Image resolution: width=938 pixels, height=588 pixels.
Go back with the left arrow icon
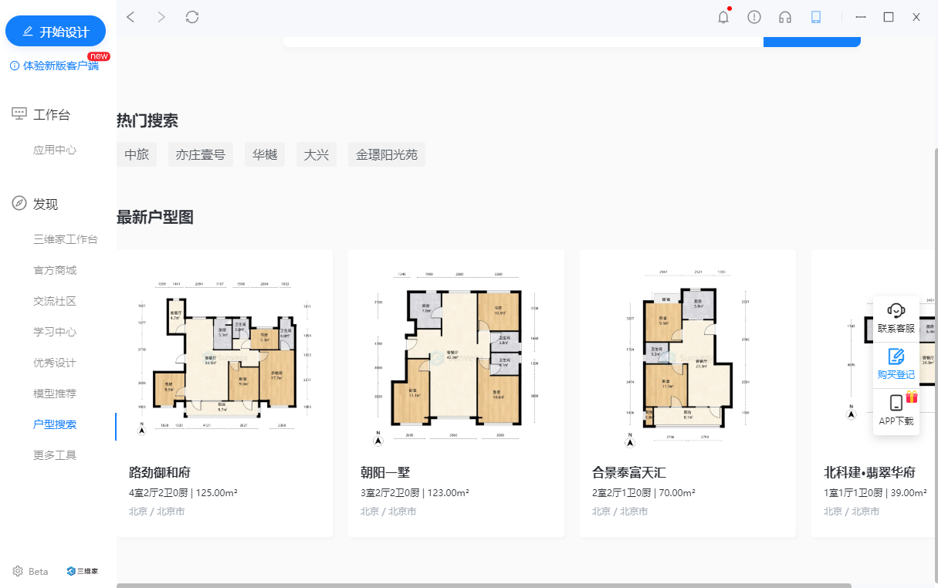coord(130,17)
